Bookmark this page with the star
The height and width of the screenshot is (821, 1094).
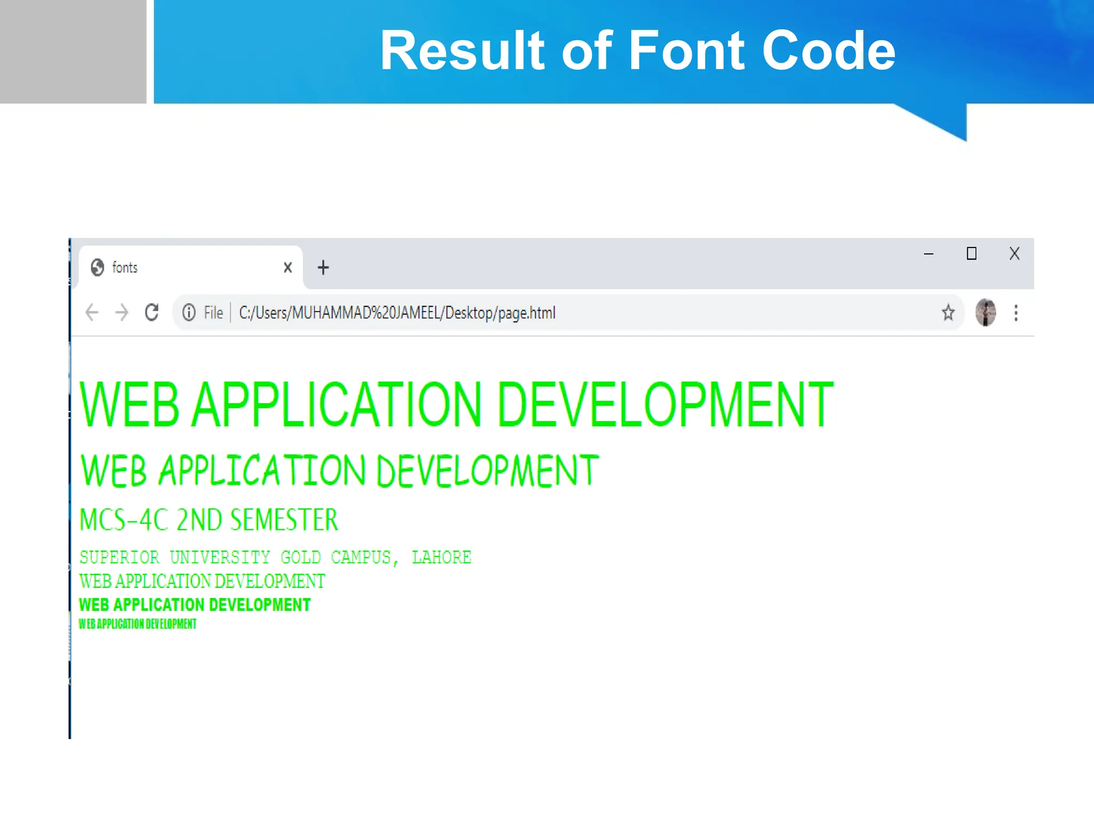click(948, 313)
